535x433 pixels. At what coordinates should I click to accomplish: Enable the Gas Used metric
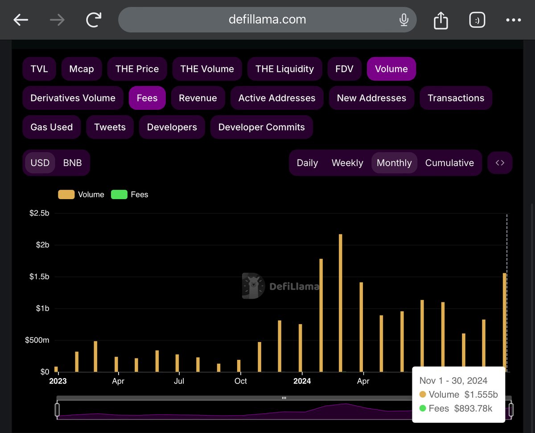point(52,127)
